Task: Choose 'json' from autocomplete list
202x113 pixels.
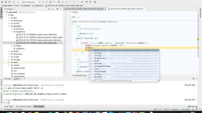Action: pyautogui.click(x=124, y=69)
